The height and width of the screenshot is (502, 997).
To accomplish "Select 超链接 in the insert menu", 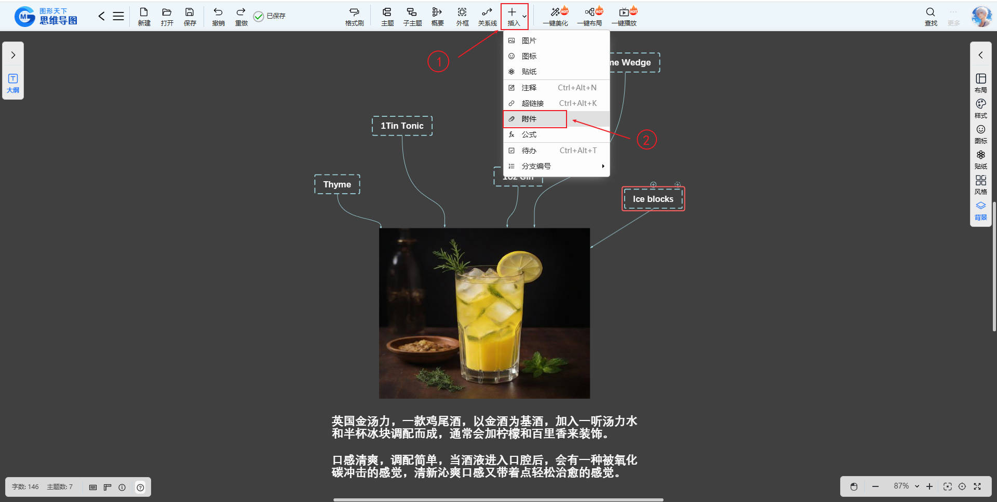I will coord(533,103).
